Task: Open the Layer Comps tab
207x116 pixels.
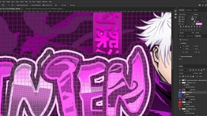Action: click(x=190, y=36)
